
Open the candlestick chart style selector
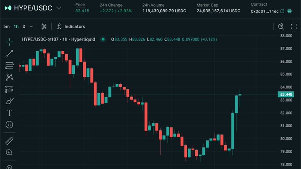point(44,26)
